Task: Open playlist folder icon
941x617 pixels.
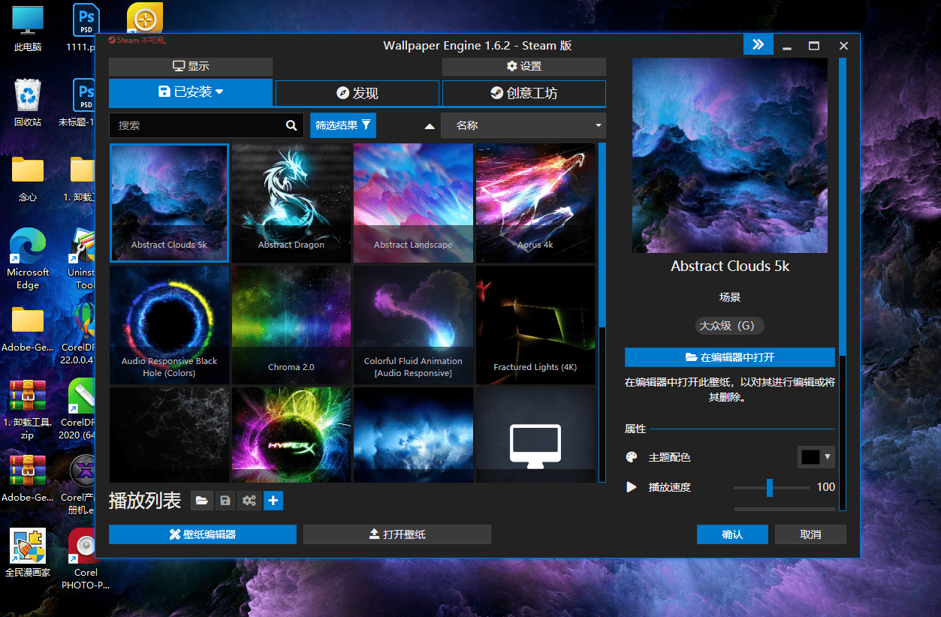Action: 201,501
